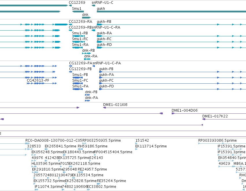Screen dimensions: 246x191
Task: Select the snRNP-U1-C gene label
Action: (x=102, y=3)
